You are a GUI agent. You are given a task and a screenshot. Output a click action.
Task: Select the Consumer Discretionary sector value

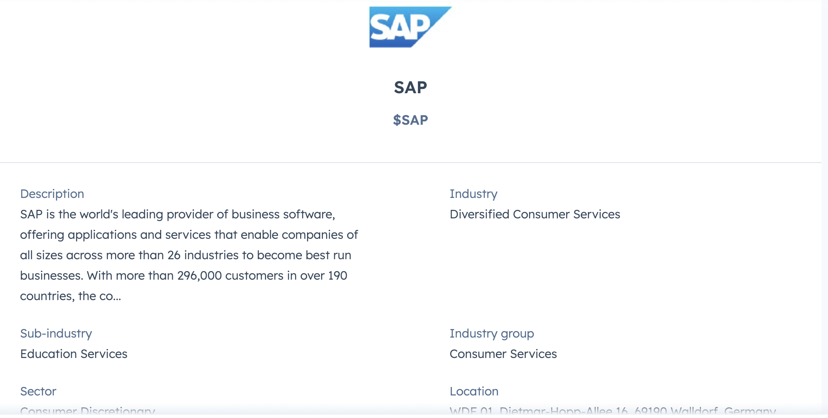(x=87, y=410)
